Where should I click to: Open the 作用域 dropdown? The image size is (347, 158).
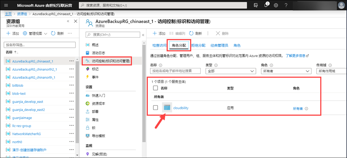pos(332,71)
